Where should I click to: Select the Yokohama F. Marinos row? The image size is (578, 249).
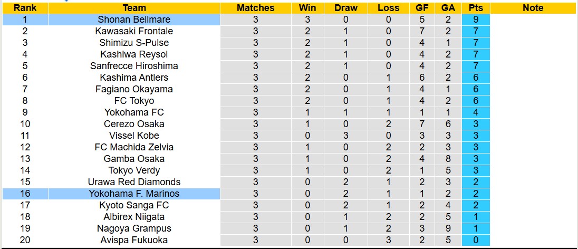coord(134,194)
